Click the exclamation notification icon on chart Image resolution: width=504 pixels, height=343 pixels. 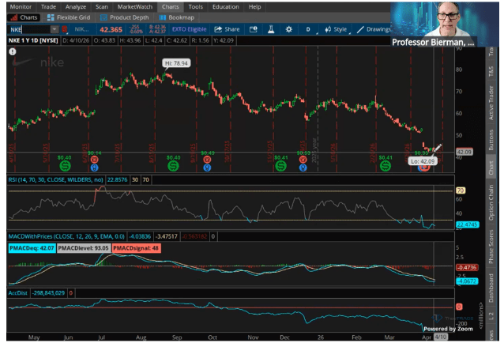click(x=13, y=51)
